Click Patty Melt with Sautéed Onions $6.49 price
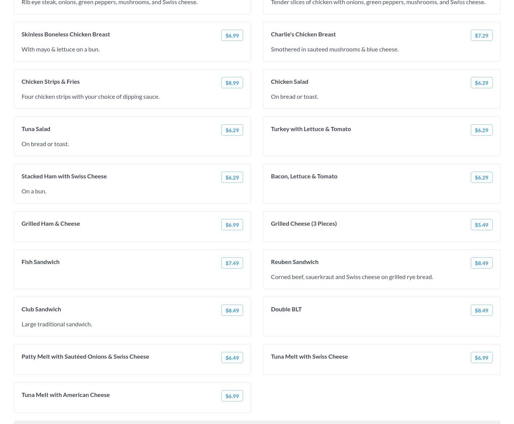Viewport: 514px width, 424px height. tap(232, 358)
